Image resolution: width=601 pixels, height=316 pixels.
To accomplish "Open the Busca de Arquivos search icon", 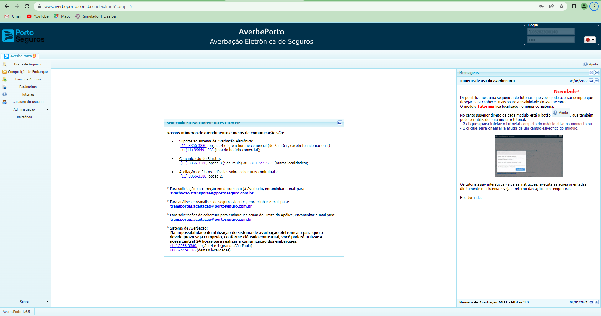I will tap(4, 64).
